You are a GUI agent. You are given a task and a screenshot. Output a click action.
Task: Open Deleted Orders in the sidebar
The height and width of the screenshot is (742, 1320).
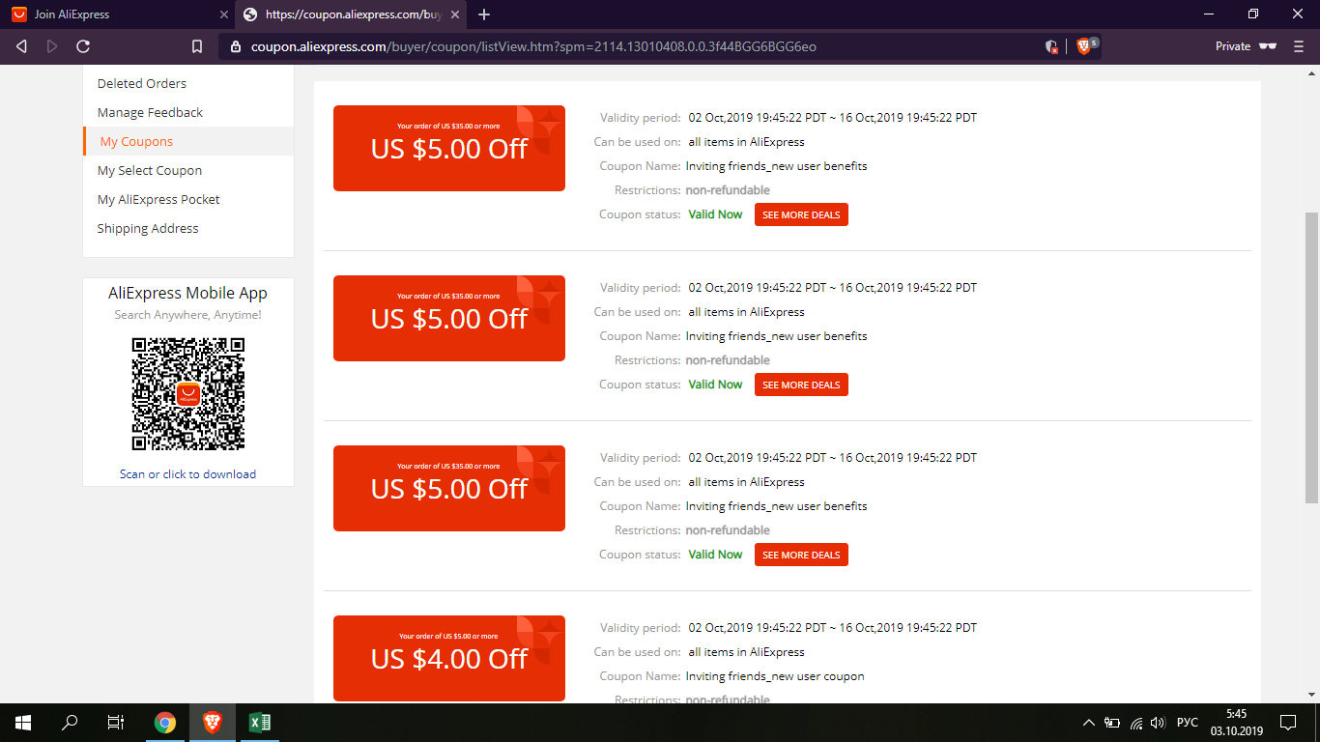142,83
